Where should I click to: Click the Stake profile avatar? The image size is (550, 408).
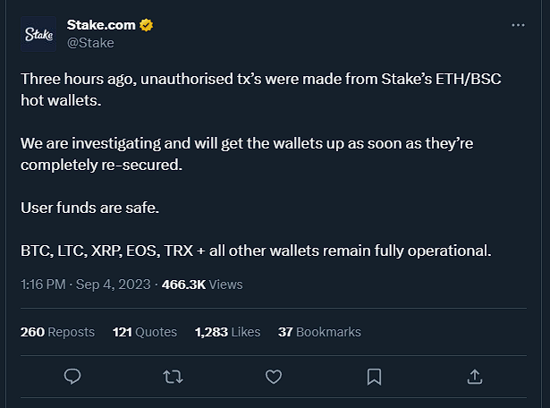[x=38, y=34]
